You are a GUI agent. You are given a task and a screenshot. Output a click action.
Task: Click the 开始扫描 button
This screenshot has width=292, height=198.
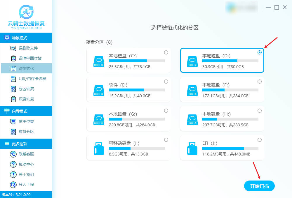(259, 186)
